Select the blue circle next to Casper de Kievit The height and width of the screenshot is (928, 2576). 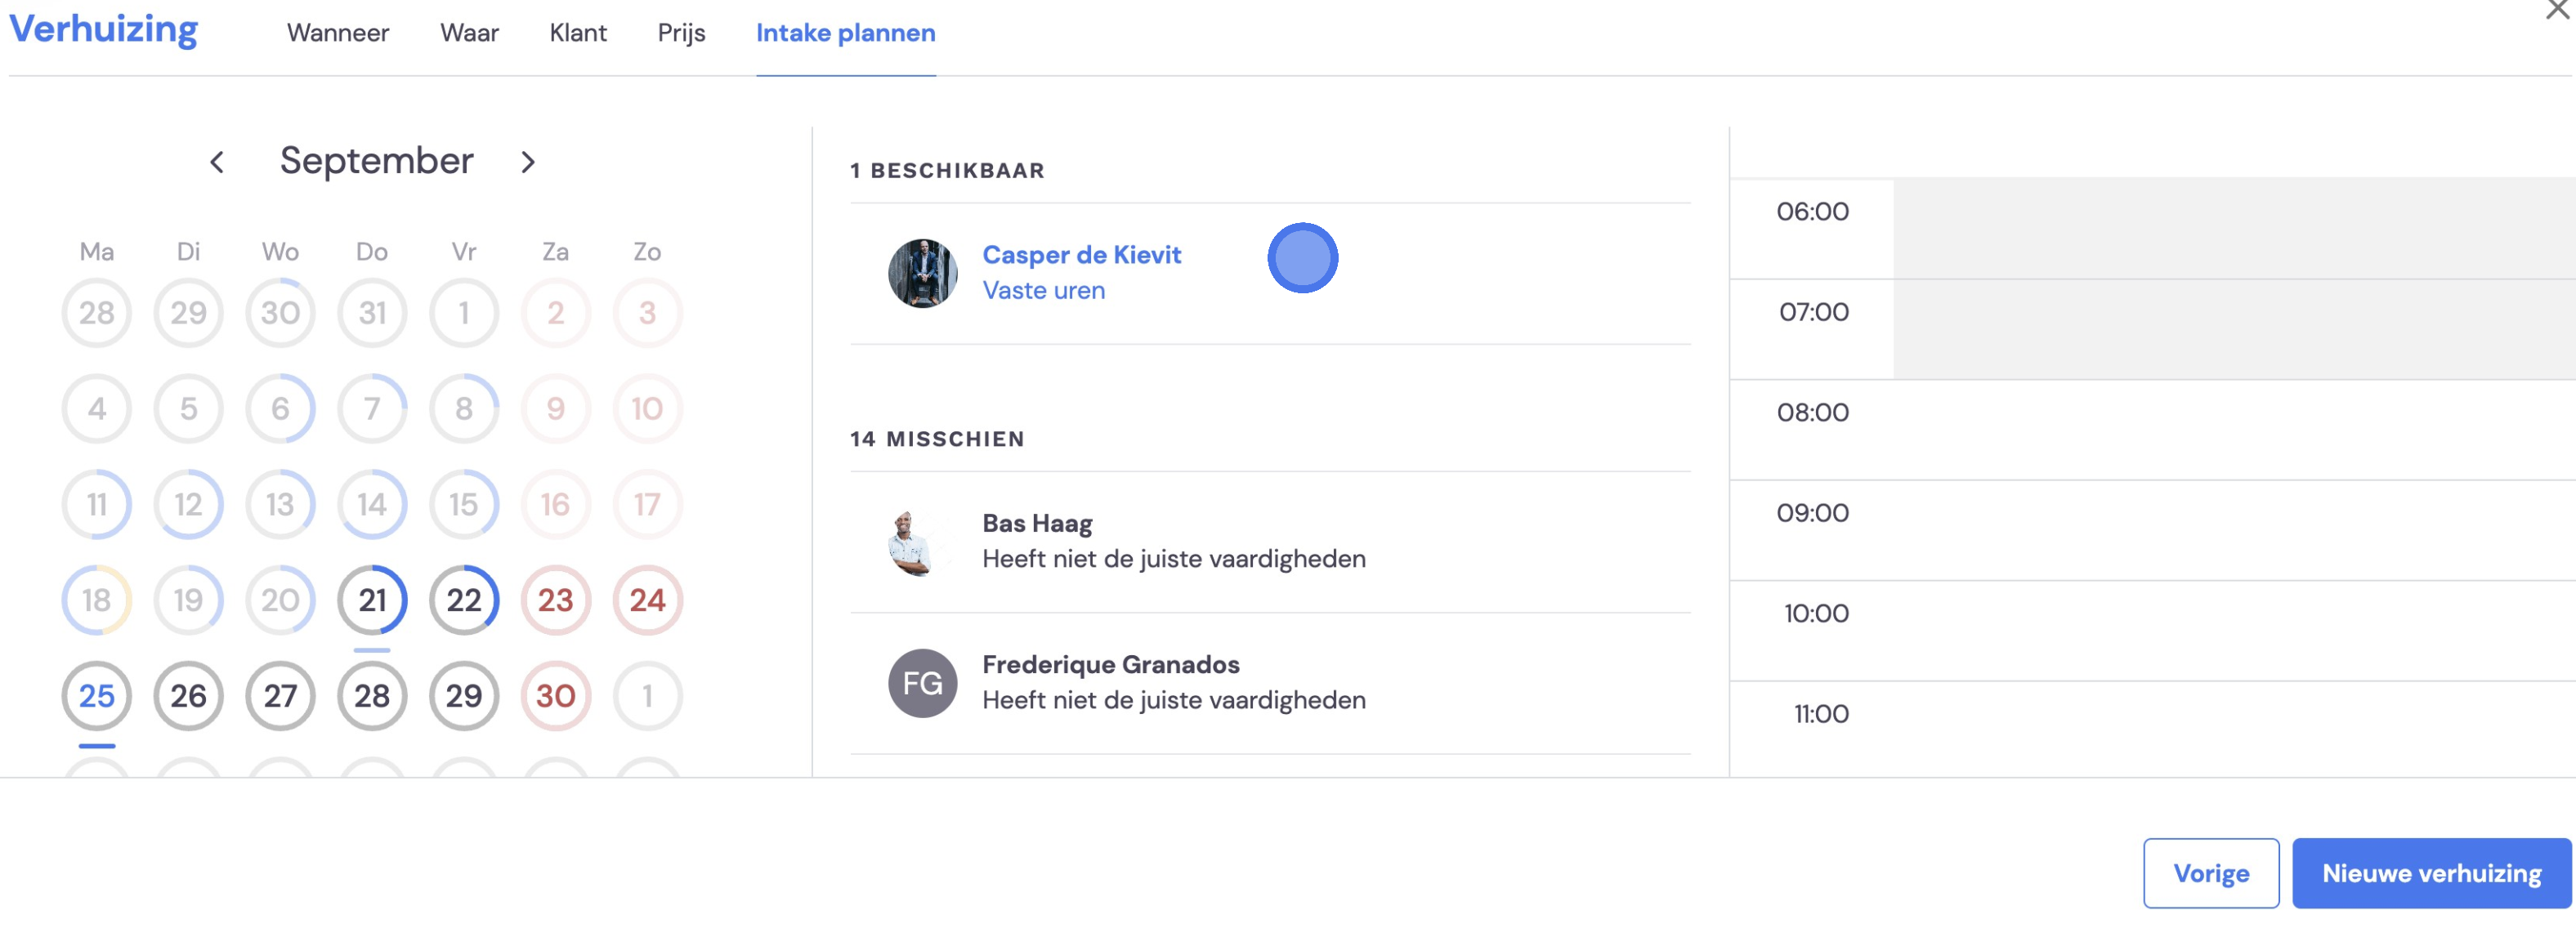[1302, 258]
